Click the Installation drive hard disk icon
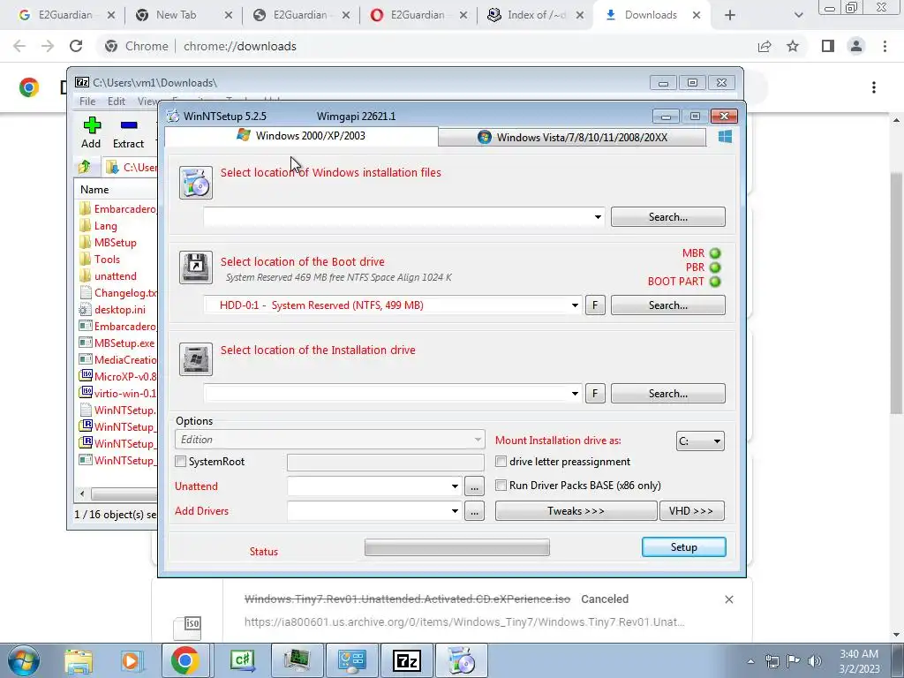 tap(195, 358)
